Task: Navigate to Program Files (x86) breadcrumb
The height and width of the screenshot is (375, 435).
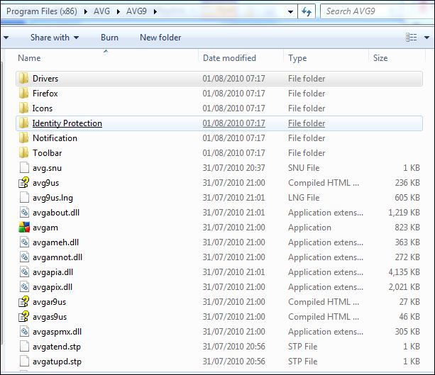Action: (42, 11)
